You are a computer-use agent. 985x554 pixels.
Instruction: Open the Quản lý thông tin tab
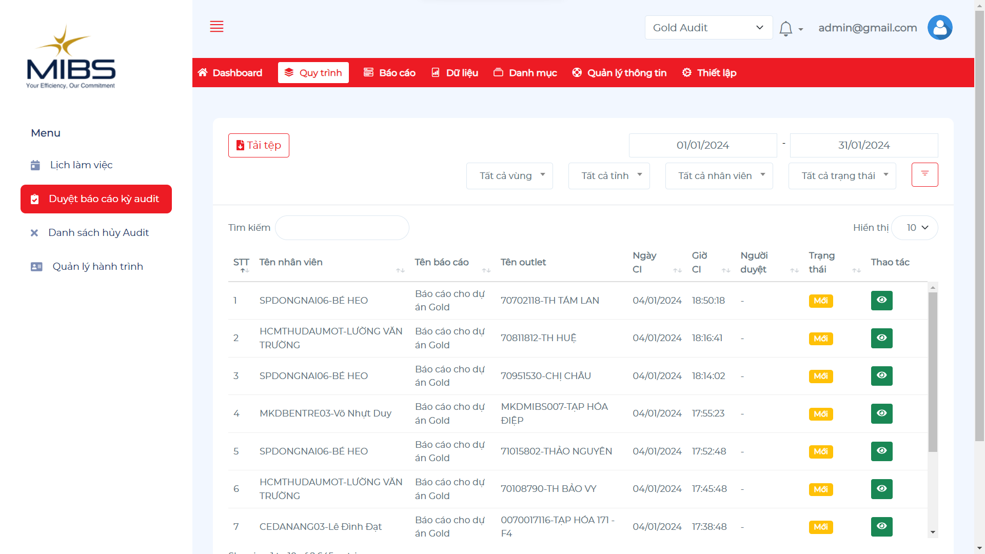tap(619, 73)
